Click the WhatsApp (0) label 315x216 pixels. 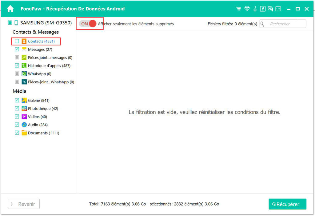click(40, 74)
